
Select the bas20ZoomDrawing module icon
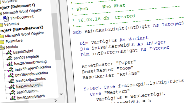pos(10,64)
